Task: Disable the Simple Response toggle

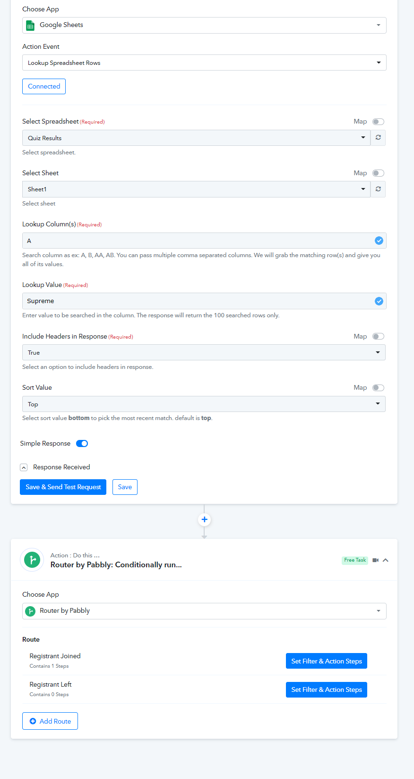Action: point(82,444)
